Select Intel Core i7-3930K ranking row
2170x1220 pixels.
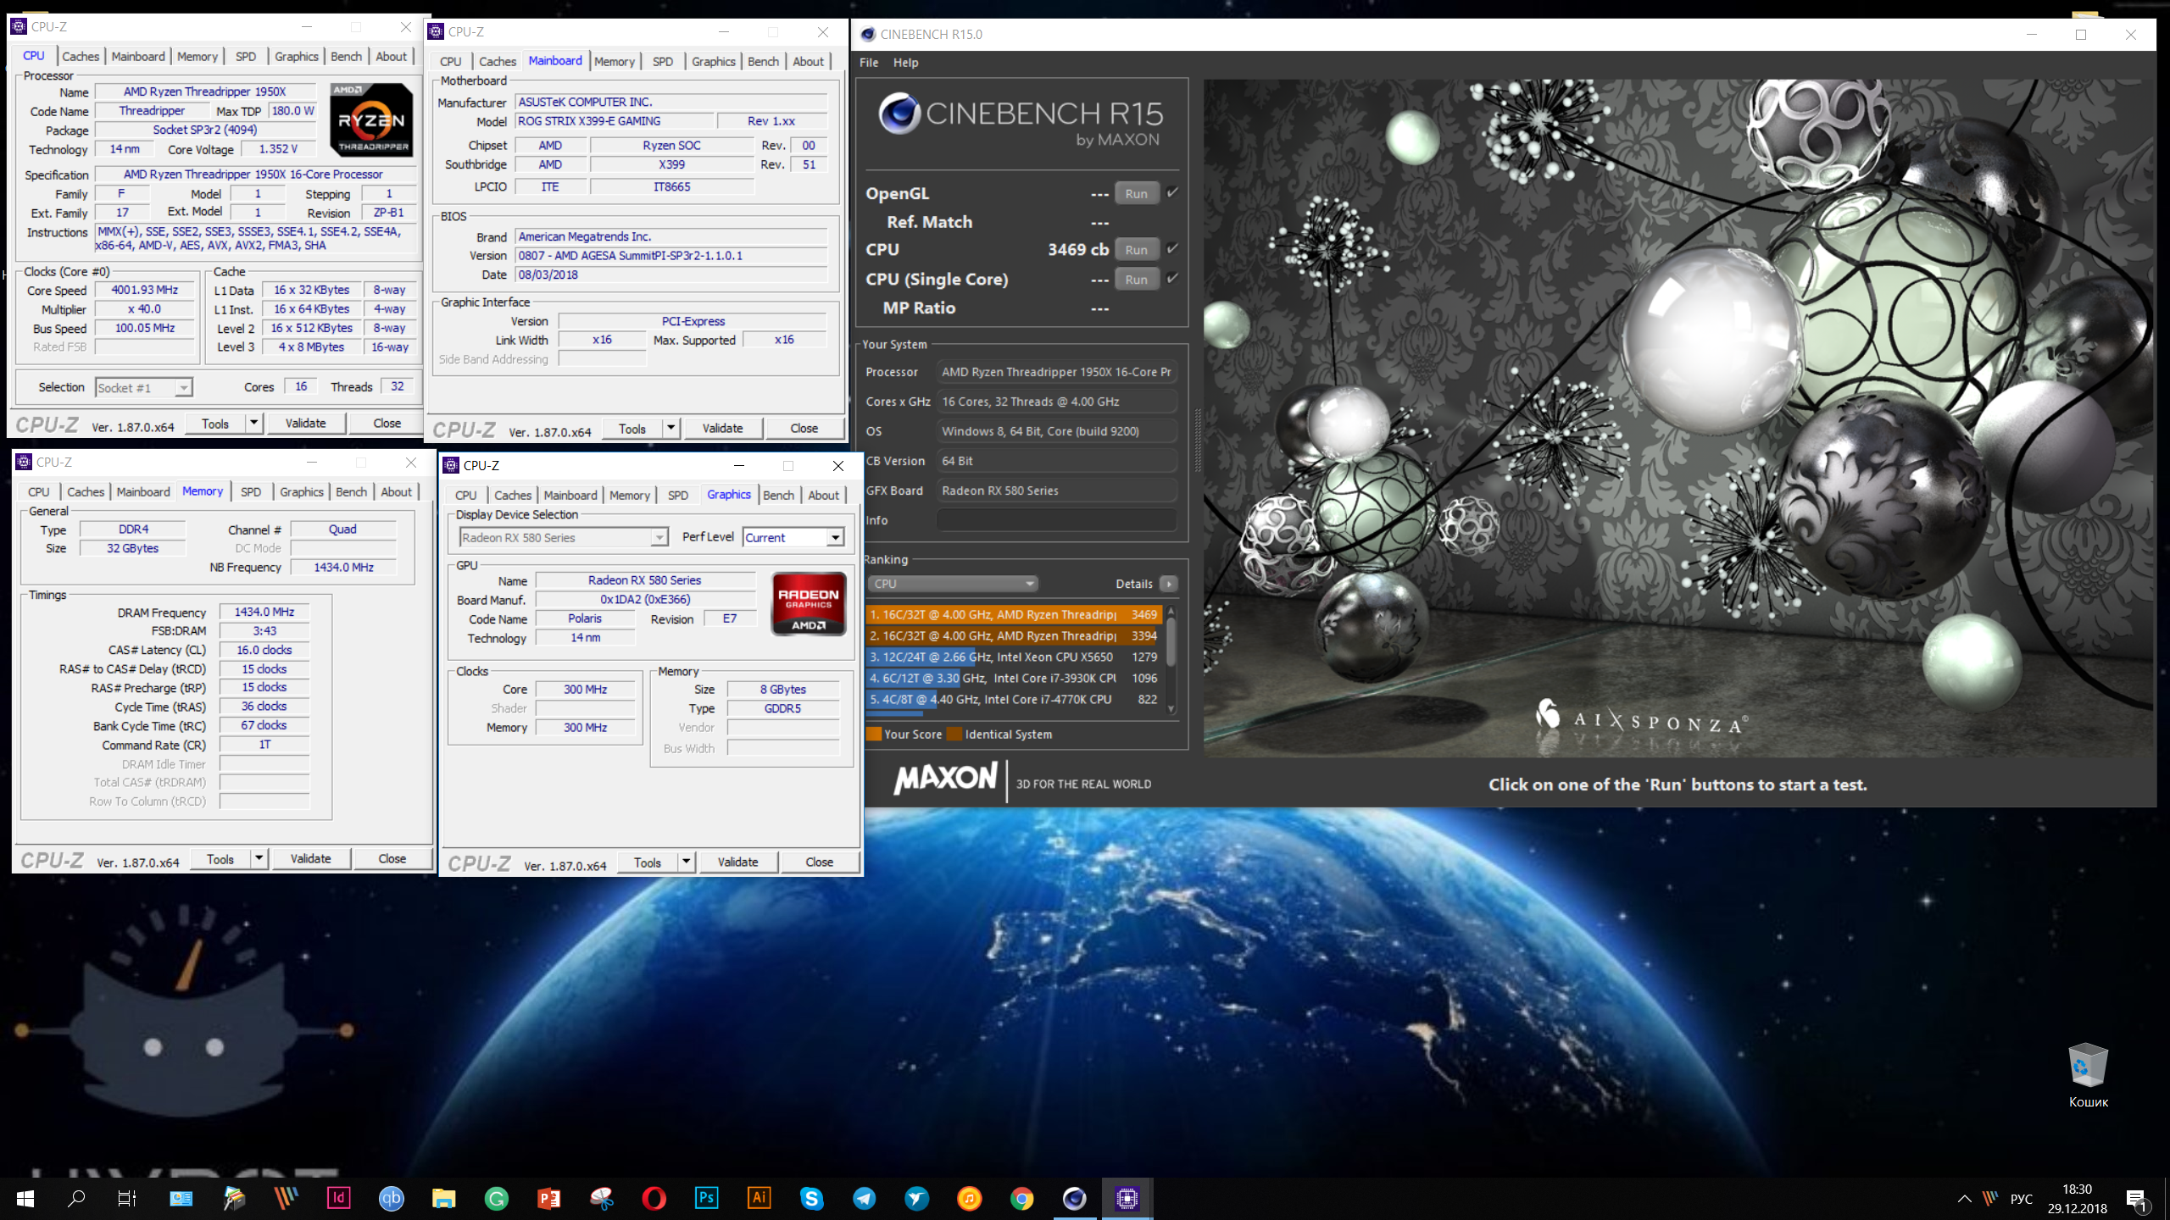(1014, 678)
